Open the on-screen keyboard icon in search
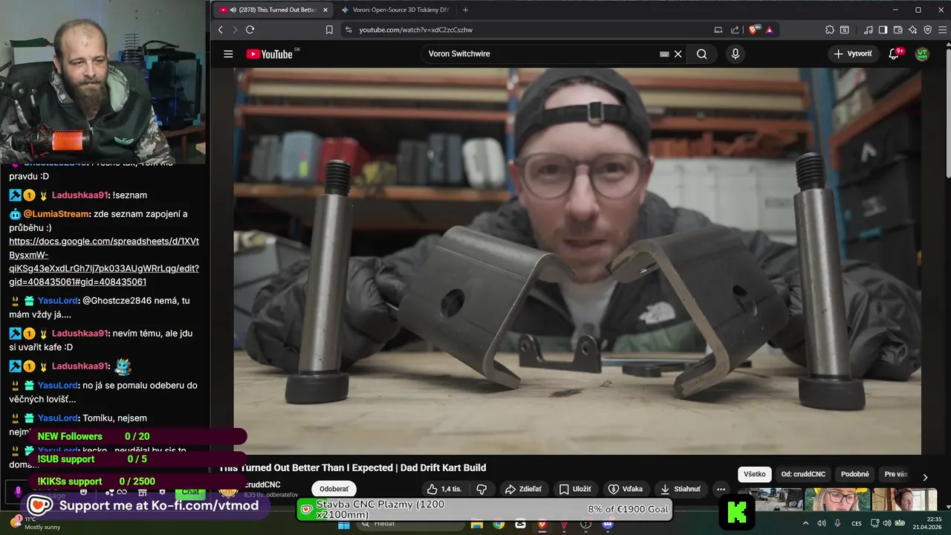The height and width of the screenshot is (535, 951). (664, 54)
